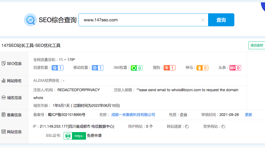This screenshot has width=265, height=148.
Task: Click the 域名信息 www globe icon
Action: [4, 97]
